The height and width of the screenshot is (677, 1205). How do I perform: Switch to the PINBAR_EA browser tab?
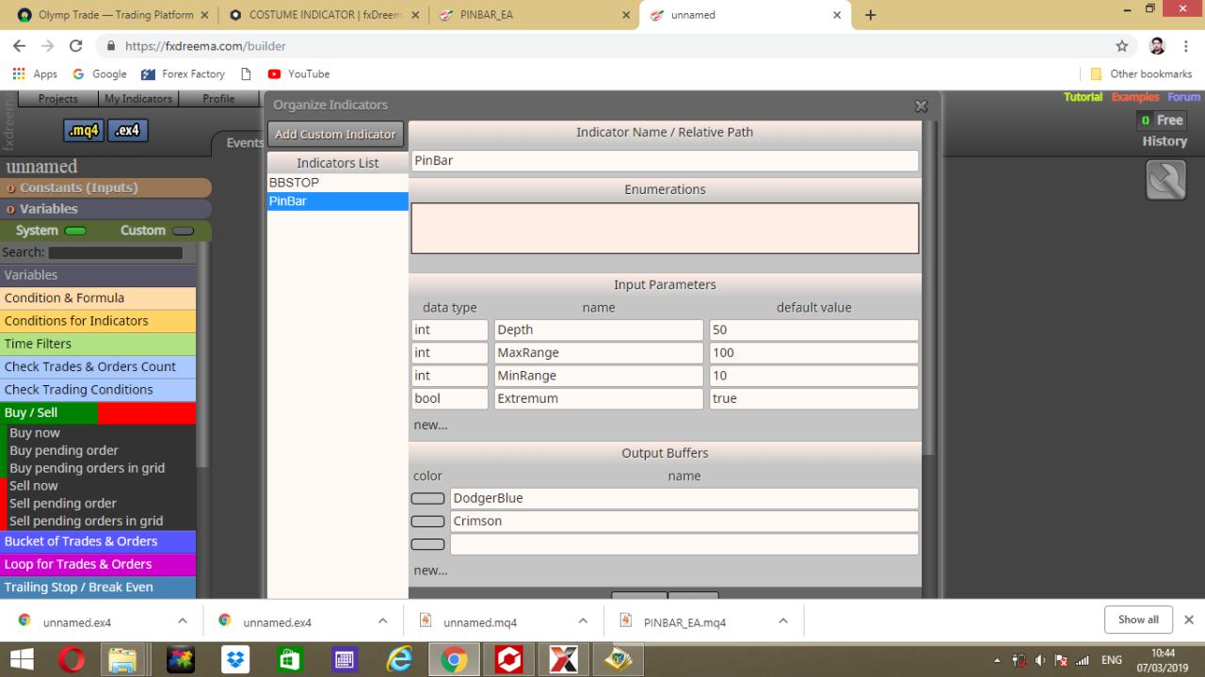point(532,15)
